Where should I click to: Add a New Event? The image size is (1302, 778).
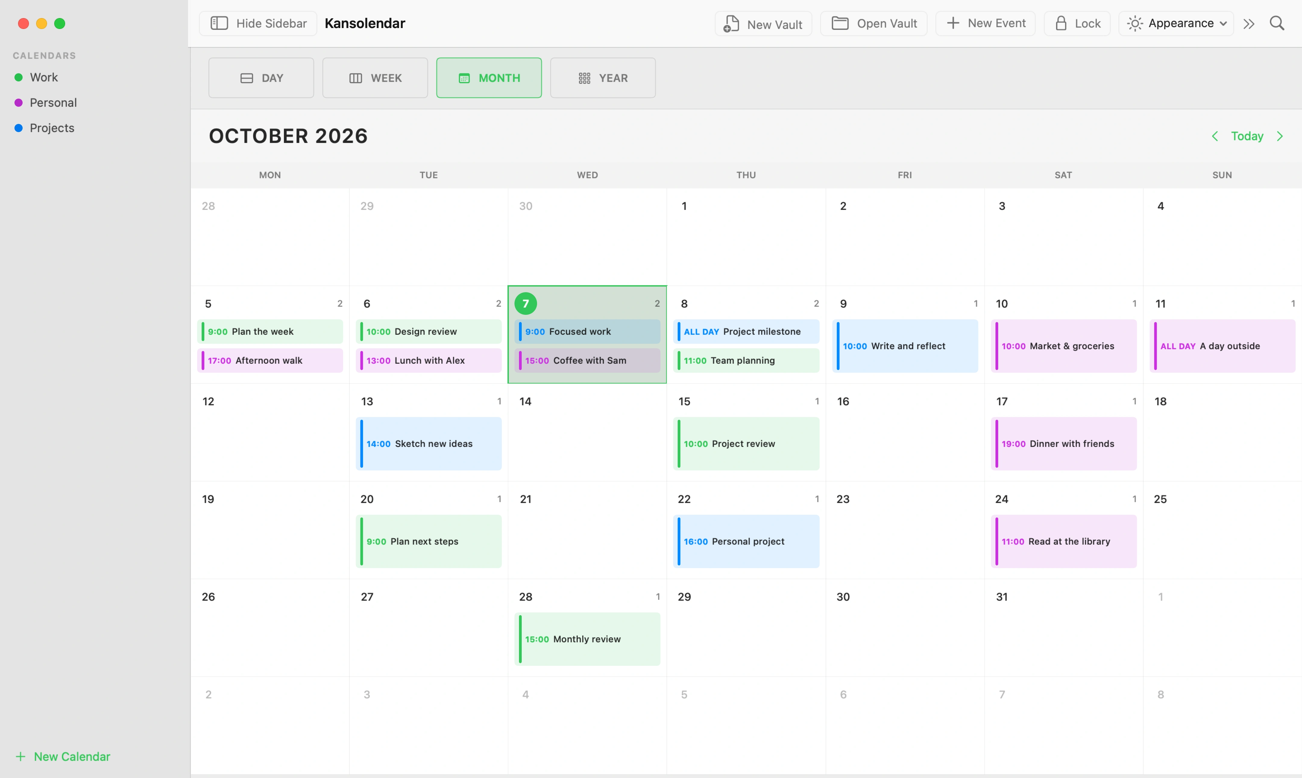tap(985, 24)
